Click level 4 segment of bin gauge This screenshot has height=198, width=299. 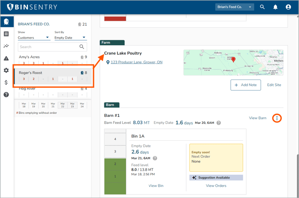(115, 139)
